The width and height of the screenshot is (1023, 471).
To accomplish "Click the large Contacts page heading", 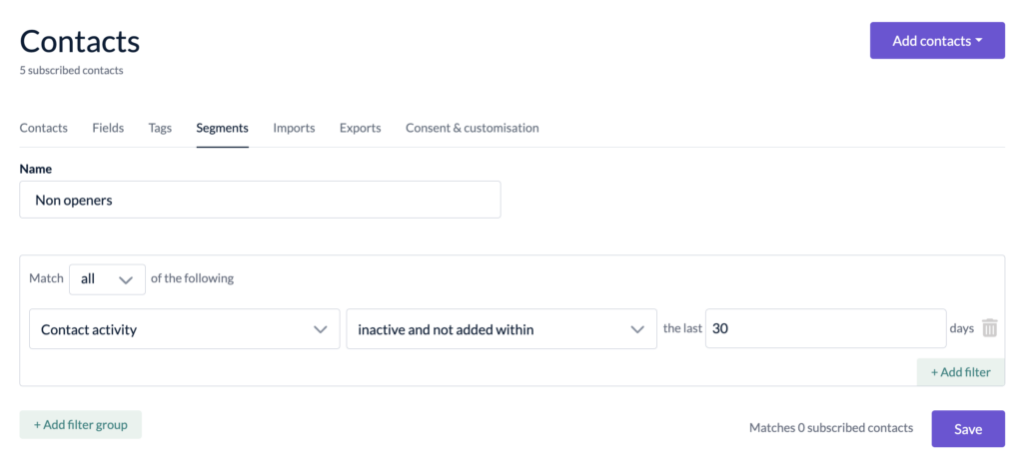I will 80,41.
